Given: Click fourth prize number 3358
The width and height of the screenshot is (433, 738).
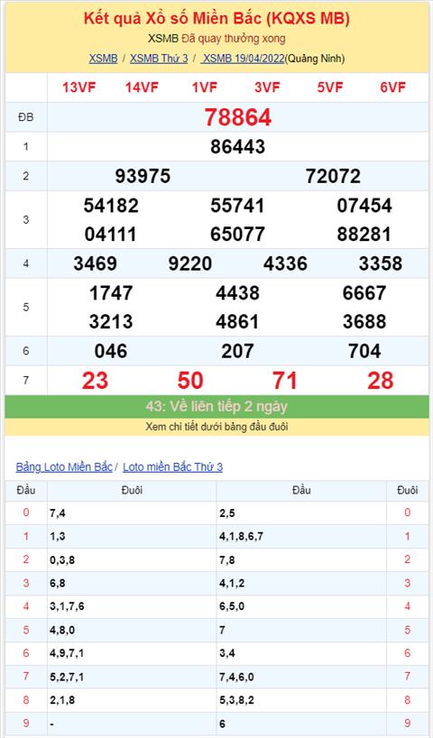Looking at the screenshot, I should (381, 263).
